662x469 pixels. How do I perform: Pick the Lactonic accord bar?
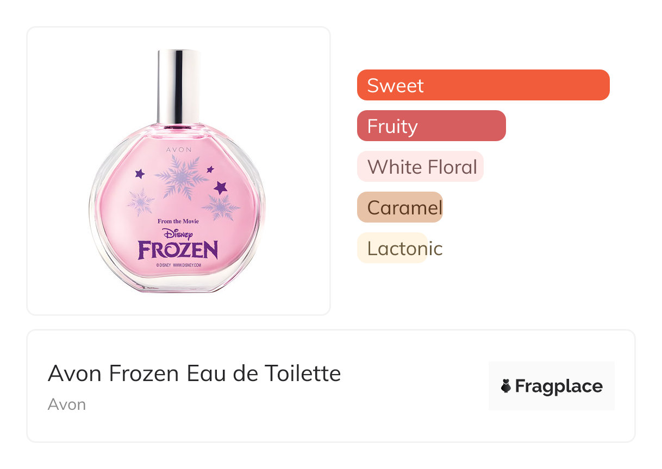pos(392,248)
